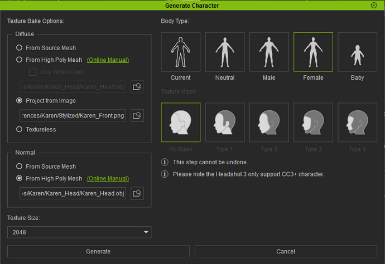This screenshot has height=264, width=385.
Task: Click the Karen_Front.png image path field
Action: (73, 115)
